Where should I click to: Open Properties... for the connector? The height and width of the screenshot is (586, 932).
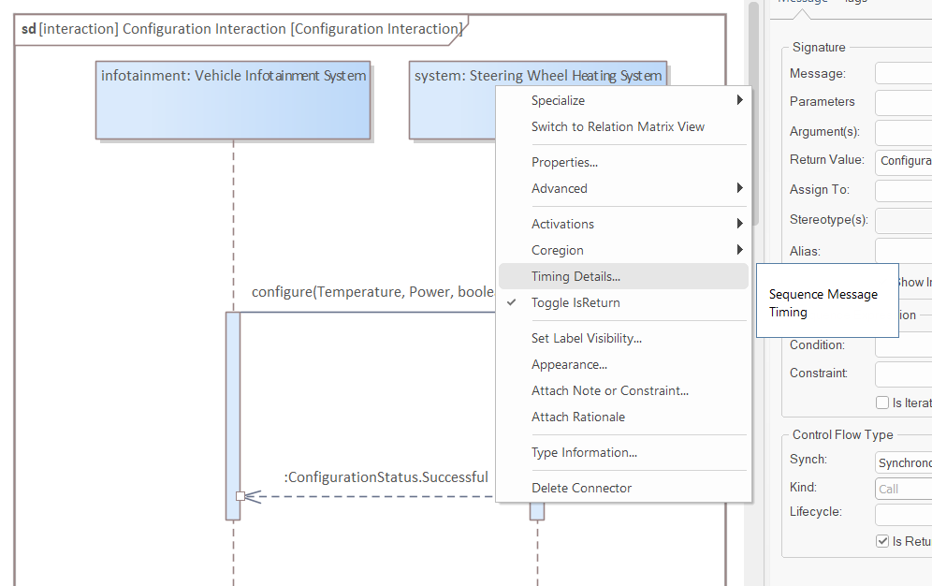pyautogui.click(x=564, y=162)
